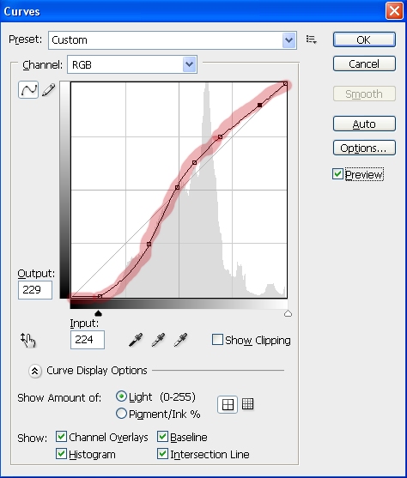Viewport: 407px width, 478px height.
Task: Activate the on-image adjustment hand tool
Action: pyautogui.click(x=28, y=341)
